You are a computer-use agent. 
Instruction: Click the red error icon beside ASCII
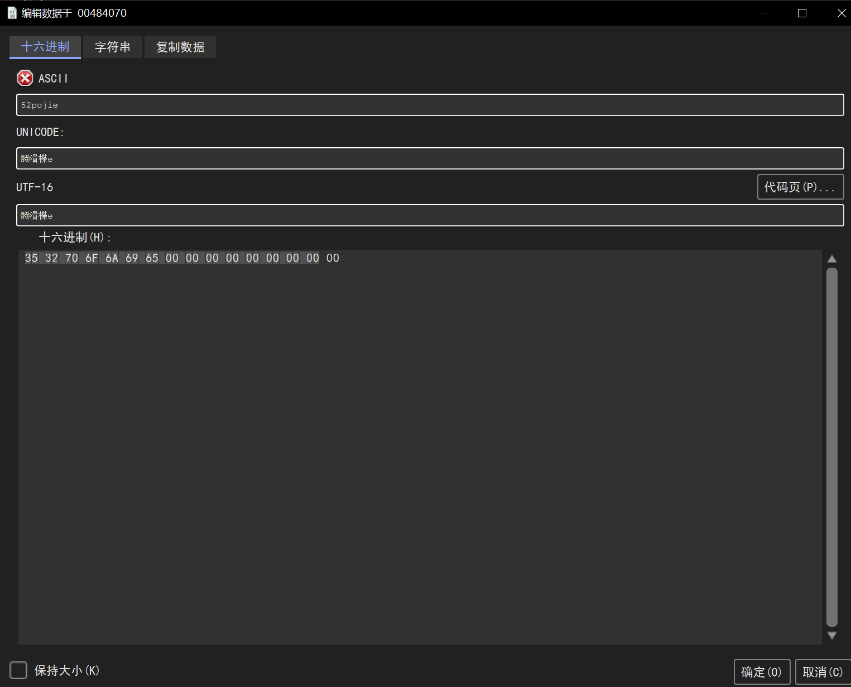click(25, 78)
